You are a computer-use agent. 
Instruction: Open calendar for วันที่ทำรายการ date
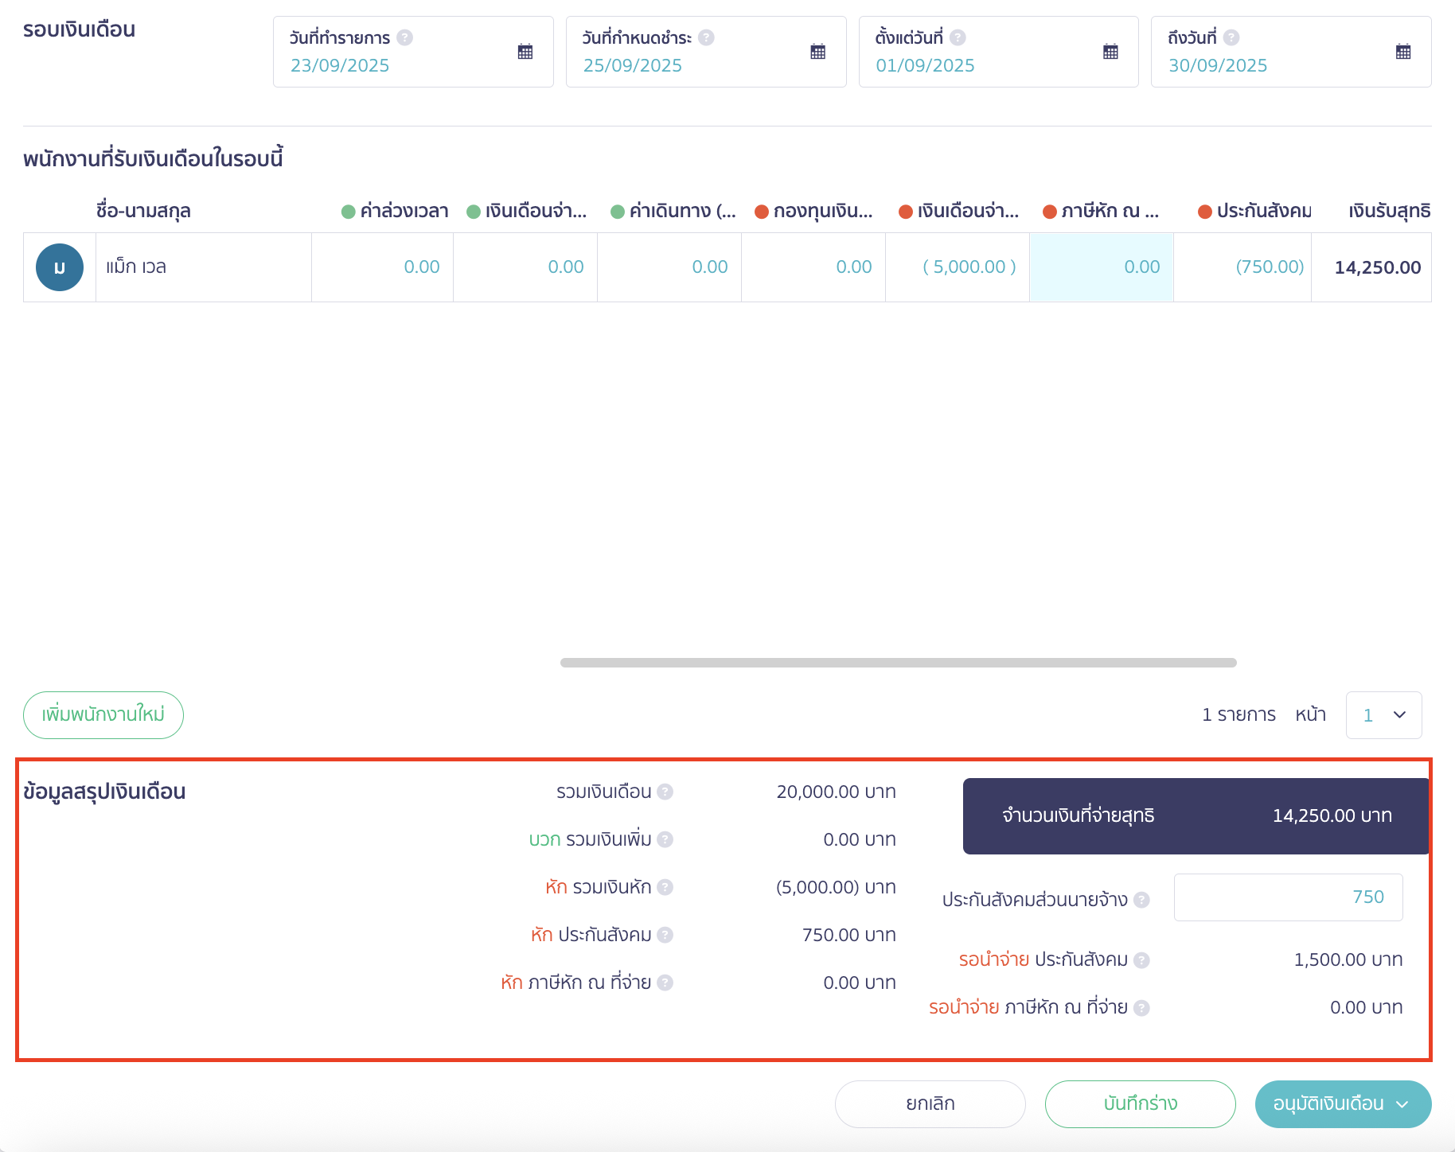click(525, 52)
